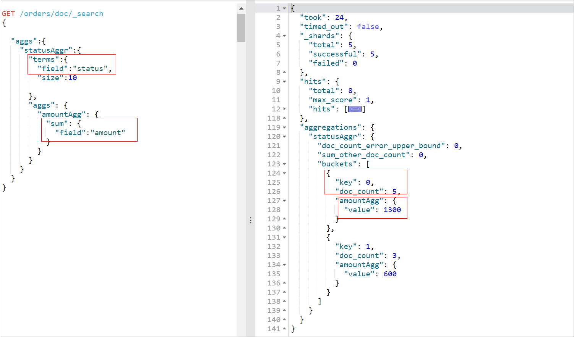Click line number 10 in the gutter
This screenshot has height=337, width=574.
(276, 91)
